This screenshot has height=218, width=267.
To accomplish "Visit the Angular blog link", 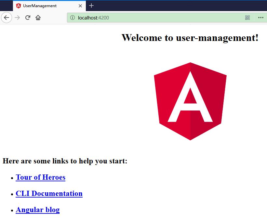I will [x=37, y=210].
